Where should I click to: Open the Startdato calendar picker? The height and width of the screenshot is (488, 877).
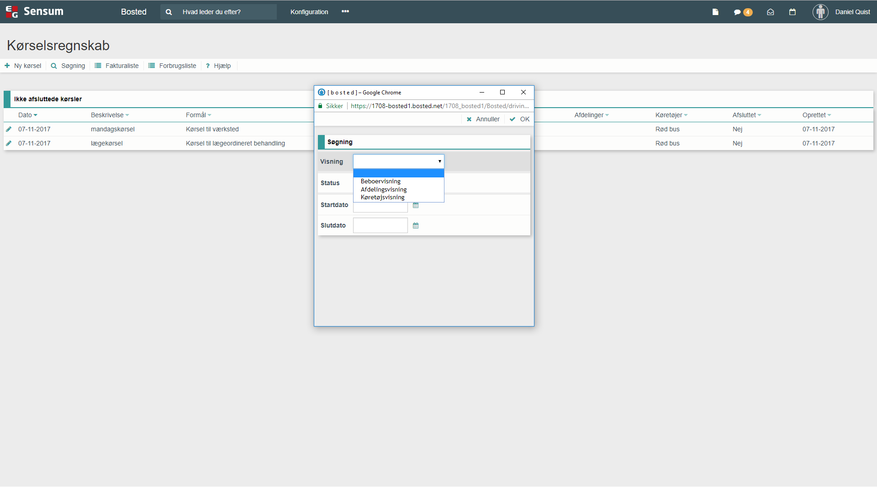(416, 205)
